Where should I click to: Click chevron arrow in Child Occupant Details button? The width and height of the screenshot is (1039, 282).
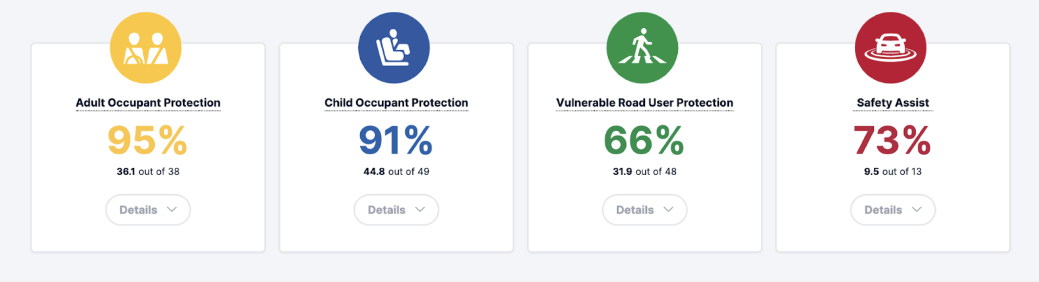(x=420, y=209)
